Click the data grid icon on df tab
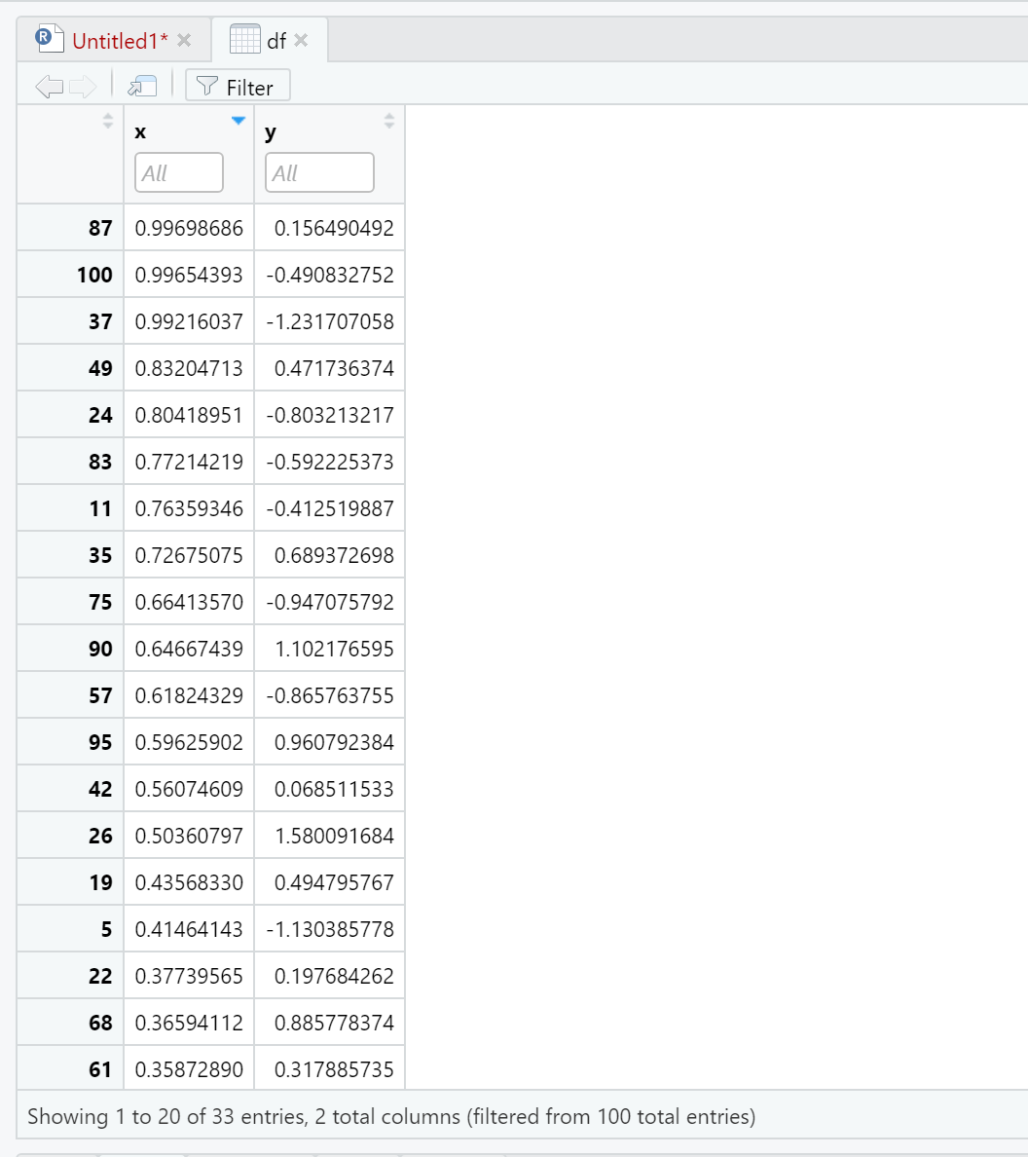Image resolution: width=1028 pixels, height=1157 pixels. pyautogui.click(x=245, y=39)
